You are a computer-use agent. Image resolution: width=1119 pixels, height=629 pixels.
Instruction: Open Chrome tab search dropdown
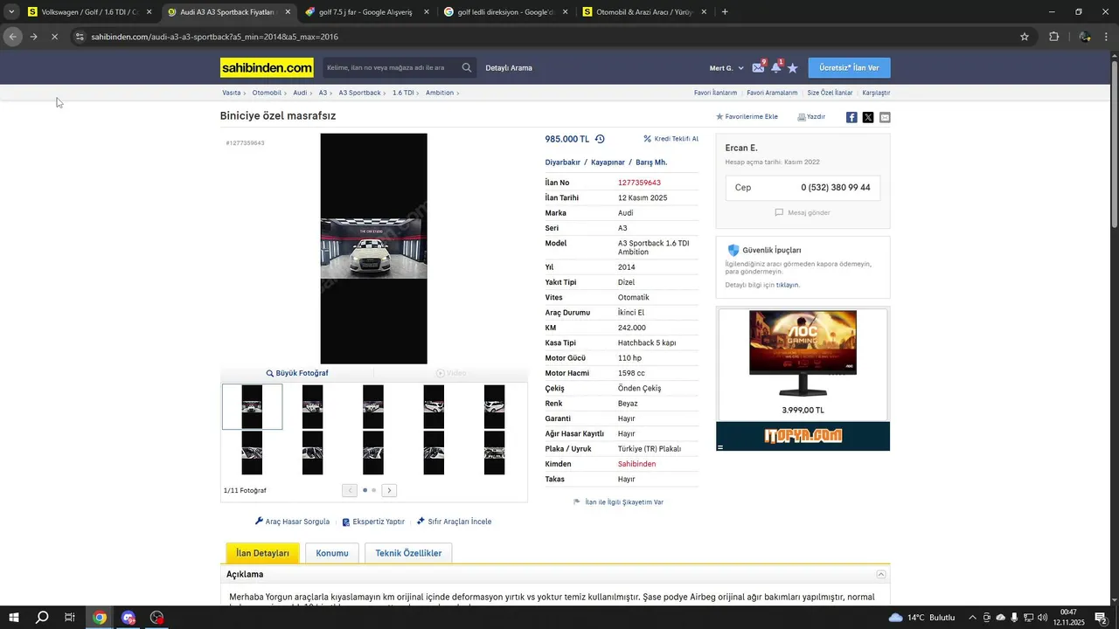(11, 12)
